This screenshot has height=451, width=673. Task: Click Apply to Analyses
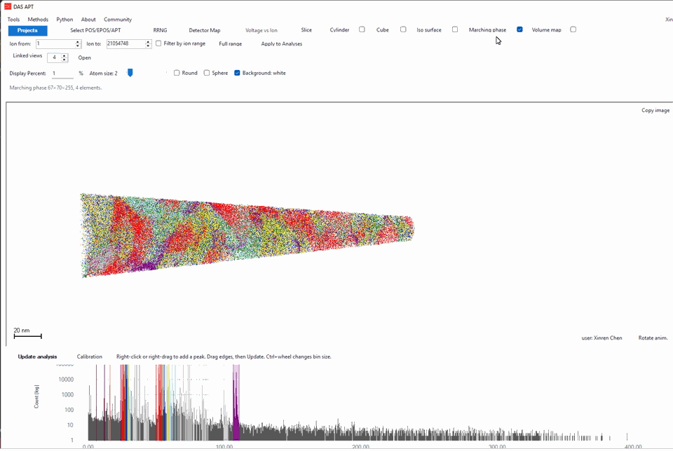tap(282, 43)
